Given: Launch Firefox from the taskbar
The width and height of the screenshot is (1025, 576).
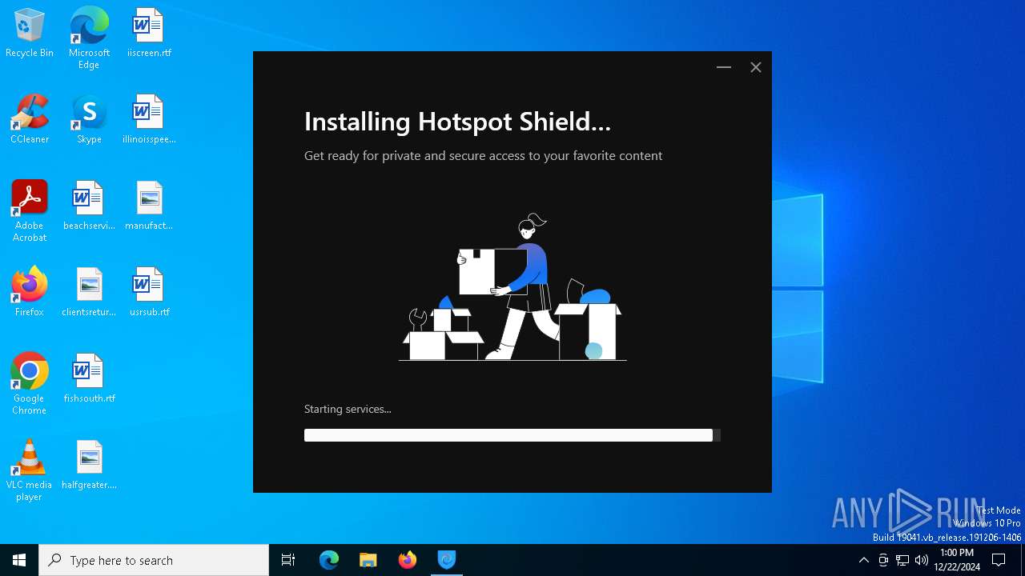Looking at the screenshot, I should (x=408, y=560).
